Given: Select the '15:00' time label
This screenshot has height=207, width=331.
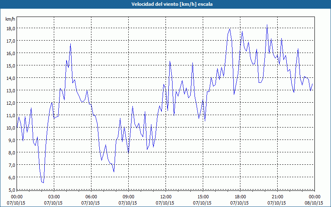Looking at the screenshot, I should click(x=203, y=197).
